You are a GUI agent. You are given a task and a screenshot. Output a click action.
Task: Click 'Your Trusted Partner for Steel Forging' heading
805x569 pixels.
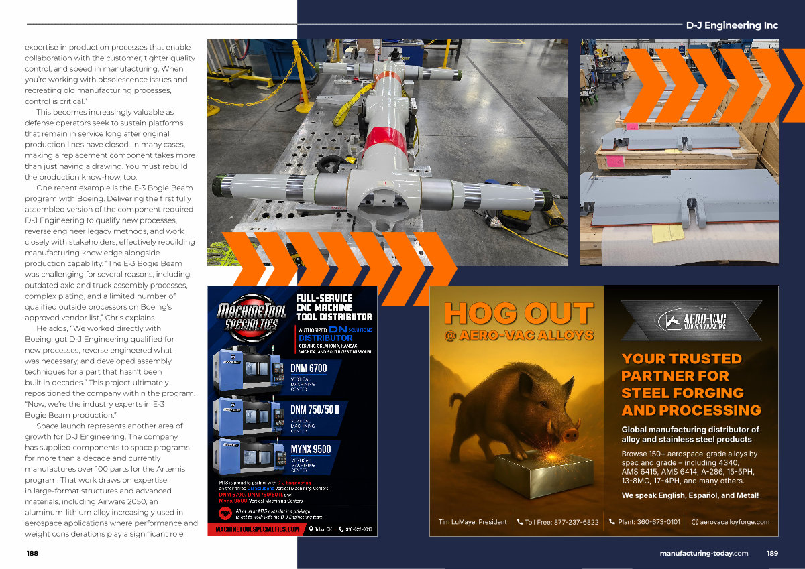691,384
